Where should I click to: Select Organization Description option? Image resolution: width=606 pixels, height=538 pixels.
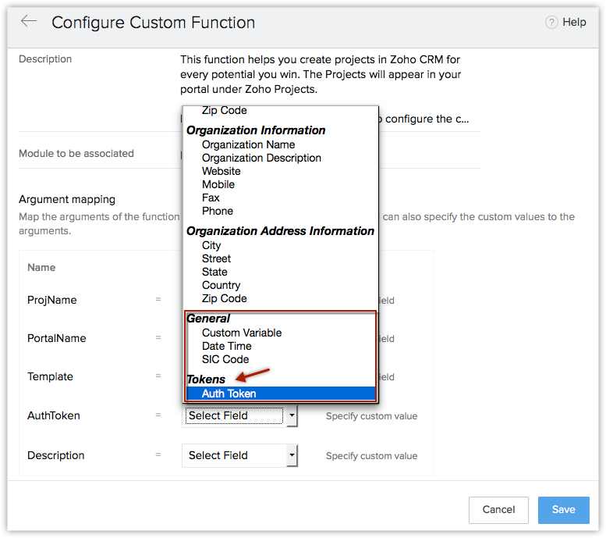261,158
